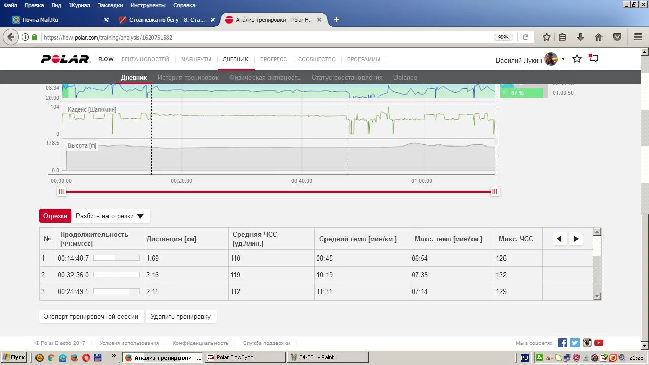Click 'Экспорт тренировочной сессии' button
Screen dimensions: 649x365
click(x=91, y=317)
